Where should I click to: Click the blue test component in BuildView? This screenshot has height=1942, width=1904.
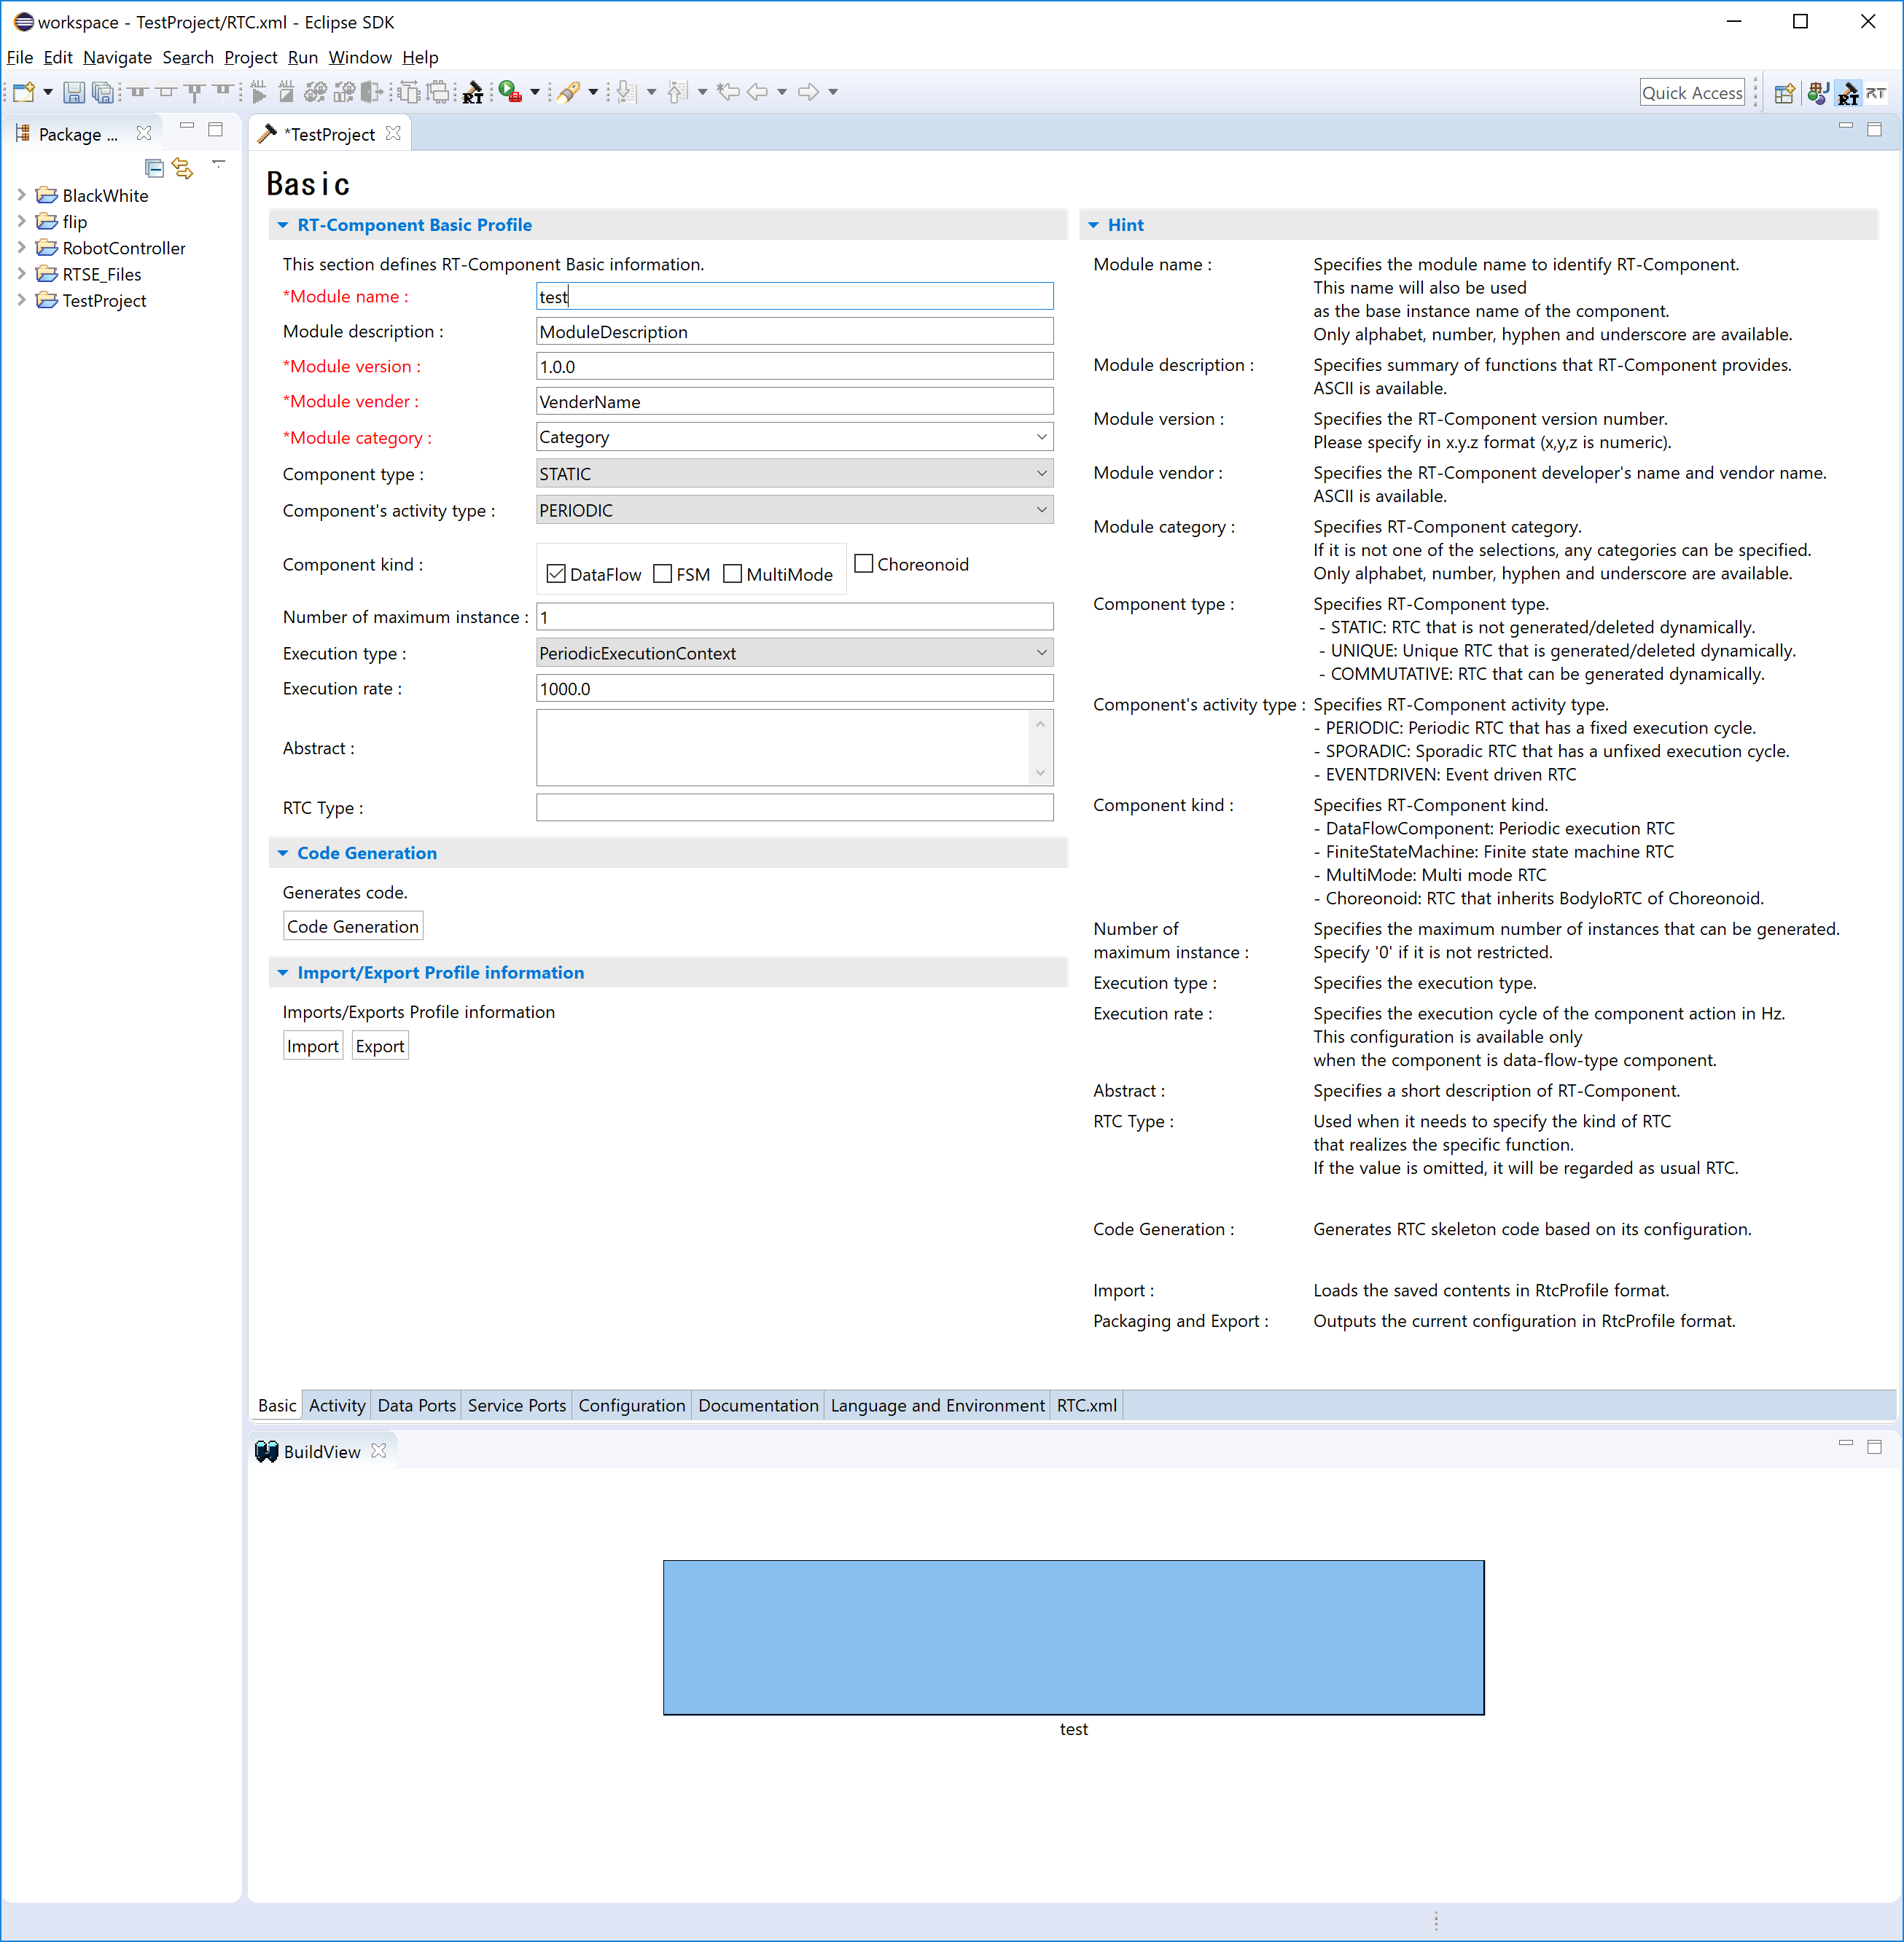[1074, 1637]
